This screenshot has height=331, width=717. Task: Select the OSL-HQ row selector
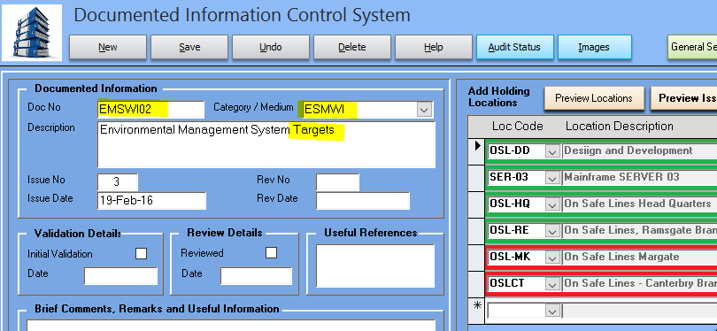point(477,204)
